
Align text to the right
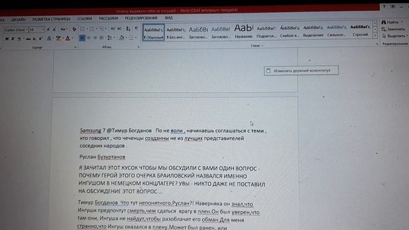pos(95,38)
